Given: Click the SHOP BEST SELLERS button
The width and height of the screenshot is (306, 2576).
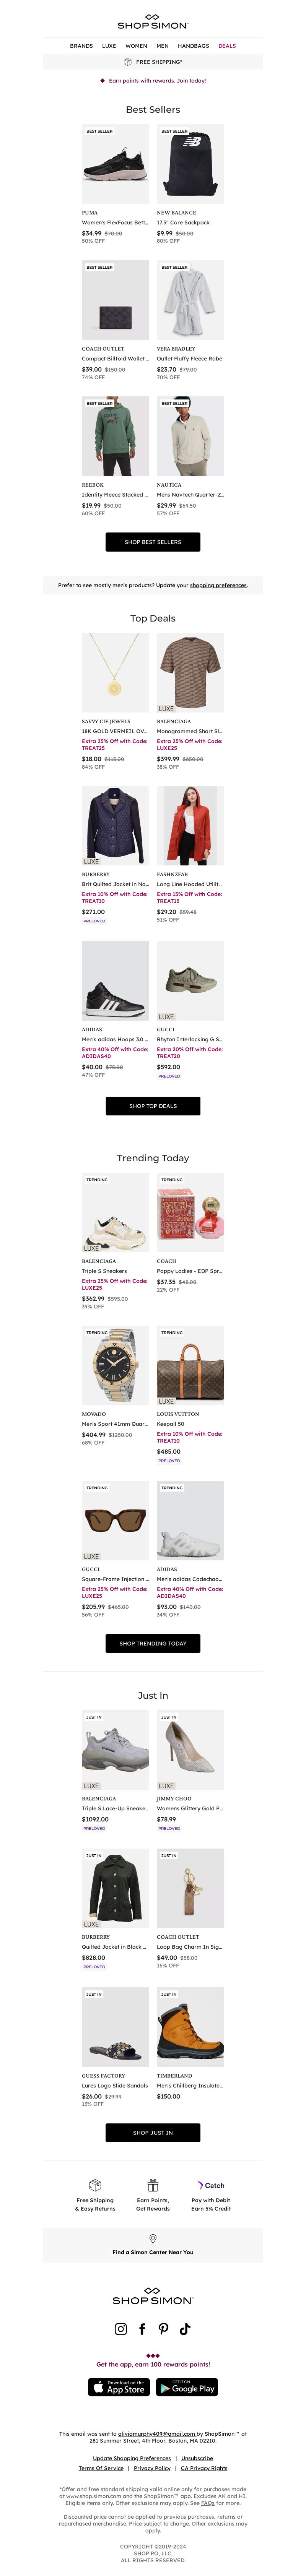Looking at the screenshot, I should click(x=153, y=542).
